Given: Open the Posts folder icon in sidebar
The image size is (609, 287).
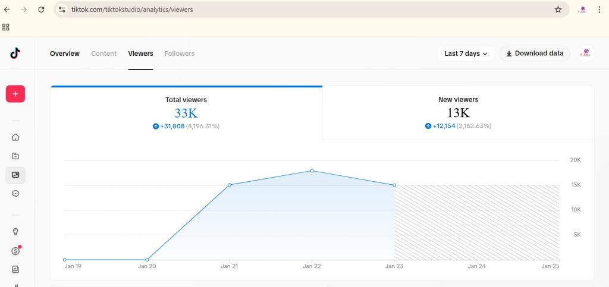Looking at the screenshot, I should 15,156.
